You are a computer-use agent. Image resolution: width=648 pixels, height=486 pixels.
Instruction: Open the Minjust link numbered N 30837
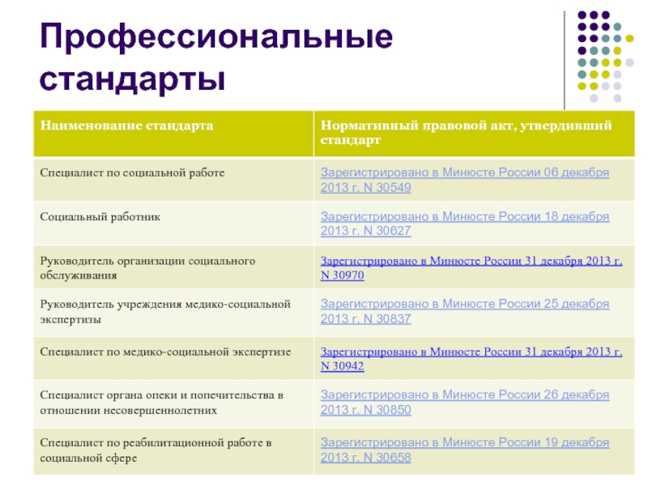[464, 311]
